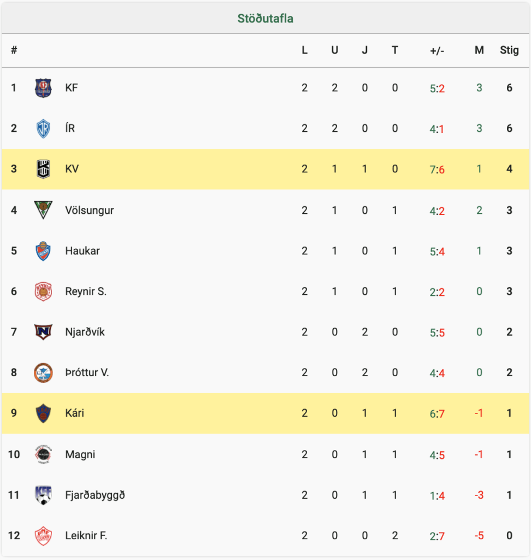Click the Stig column header

[x=509, y=50]
